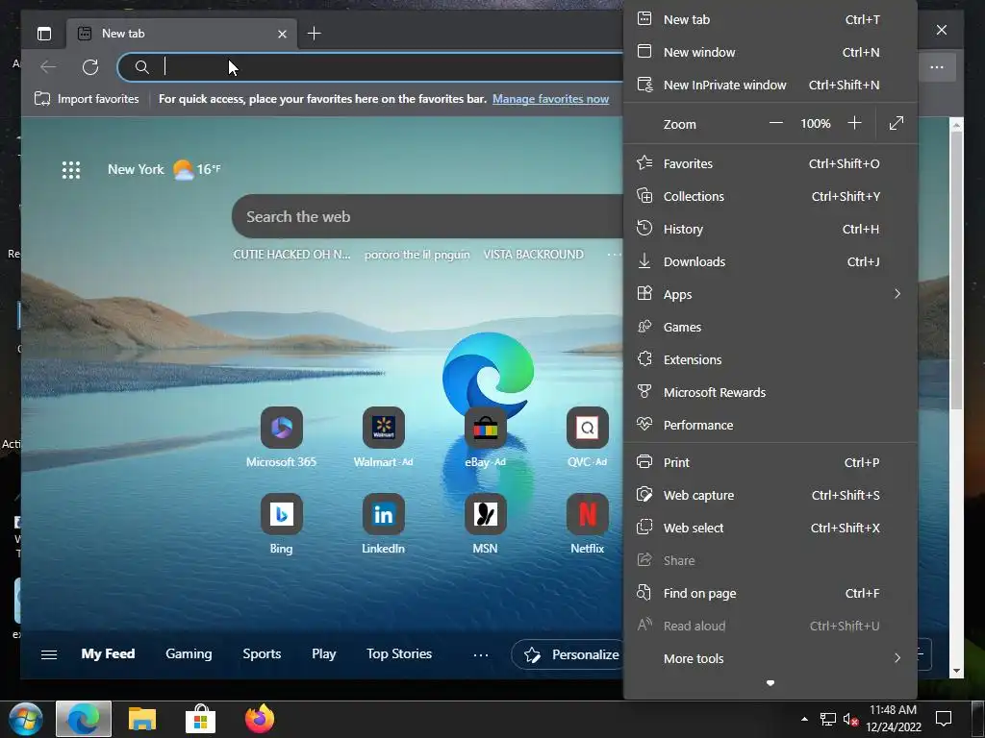Open Collections from menu
Screen dimensions: 985x738
point(770,196)
